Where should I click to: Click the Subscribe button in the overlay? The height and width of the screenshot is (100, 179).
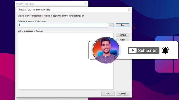(143, 50)
